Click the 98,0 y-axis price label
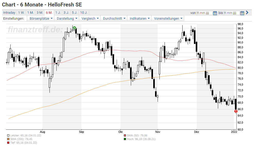 [240, 24]
